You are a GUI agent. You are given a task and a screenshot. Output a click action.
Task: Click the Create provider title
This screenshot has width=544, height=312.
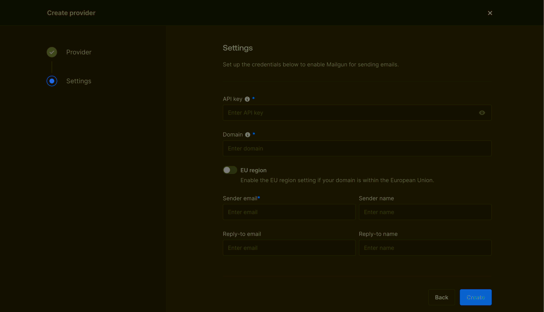click(x=71, y=13)
